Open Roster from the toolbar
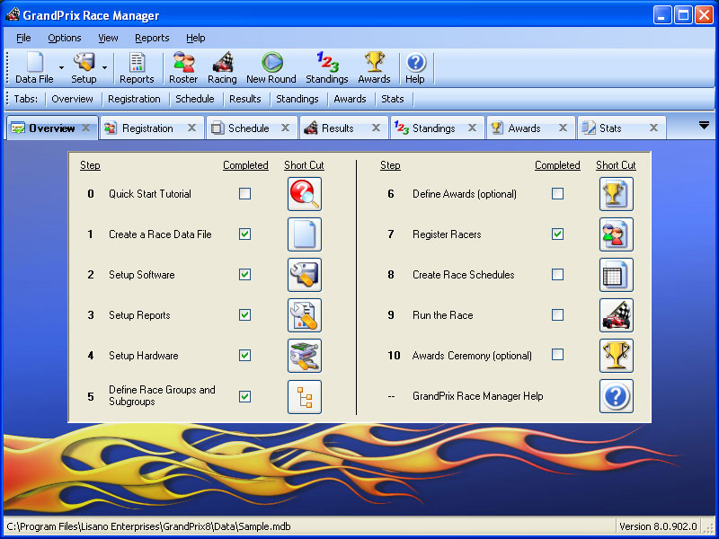The image size is (719, 539). pos(183,68)
